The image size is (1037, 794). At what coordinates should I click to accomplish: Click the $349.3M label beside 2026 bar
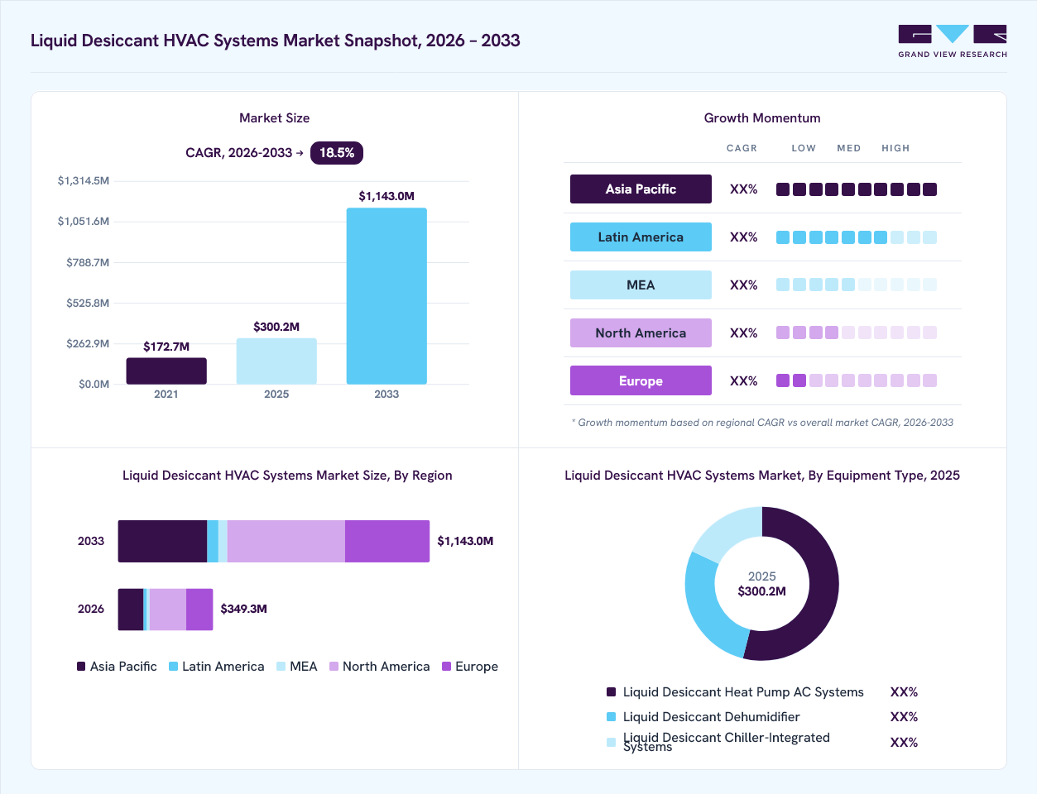click(243, 609)
